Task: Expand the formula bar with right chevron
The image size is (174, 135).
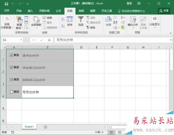Action: 171,40
